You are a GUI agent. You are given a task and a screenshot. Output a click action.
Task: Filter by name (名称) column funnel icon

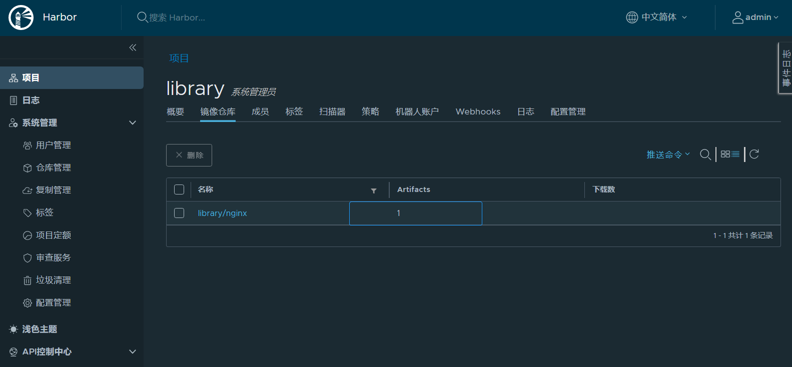pyautogui.click(x=374, y=190)
